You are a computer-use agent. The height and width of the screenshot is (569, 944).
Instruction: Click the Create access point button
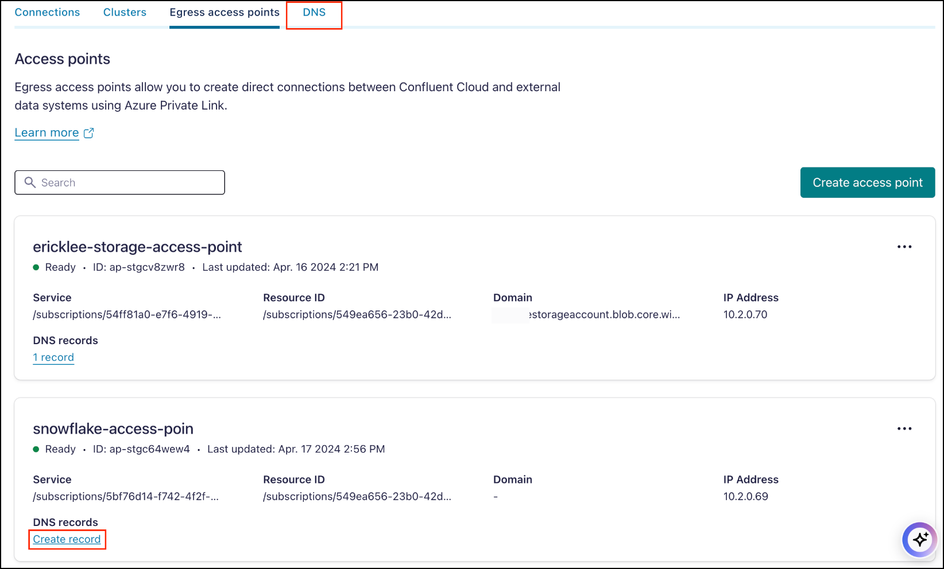[x=867, y=182]
